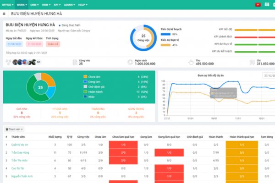Click the Chưa làm quá hạn column header
Viewport: 275px width, 183px height.
coord(123,137)
